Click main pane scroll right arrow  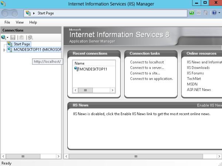pyautogui.click(x=219, y=156)
